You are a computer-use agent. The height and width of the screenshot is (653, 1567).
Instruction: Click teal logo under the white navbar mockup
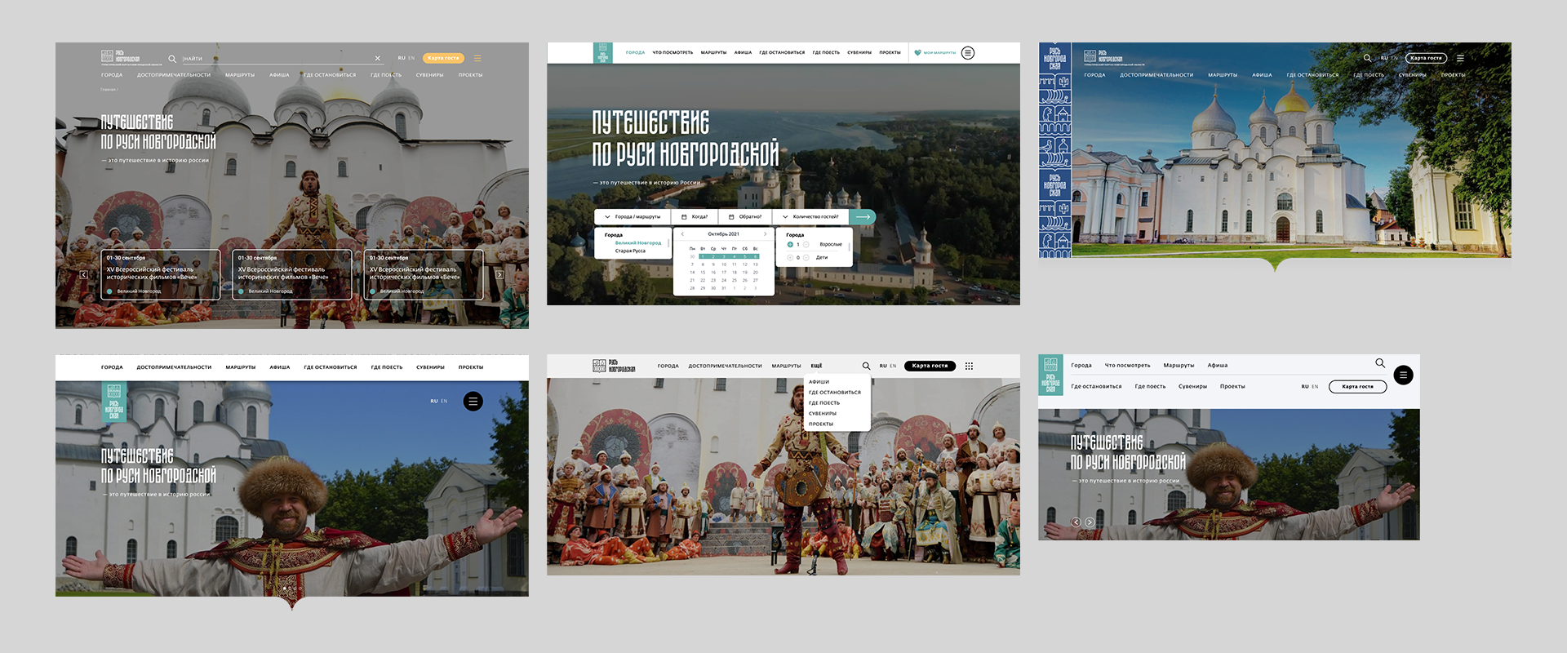pos(113,401)
